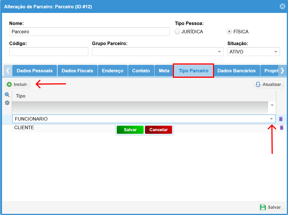The height and width of the screenshot is (215, 288).
Task: Delete the FUNCIONARIO row with trash icon
Action: point(281,119)
